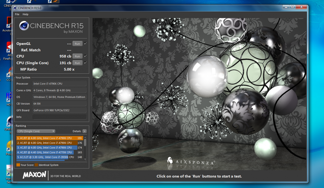Click the GFX Board field showing GeForce GTX 980 Ti
324x188 pixels.
[59, 110]
